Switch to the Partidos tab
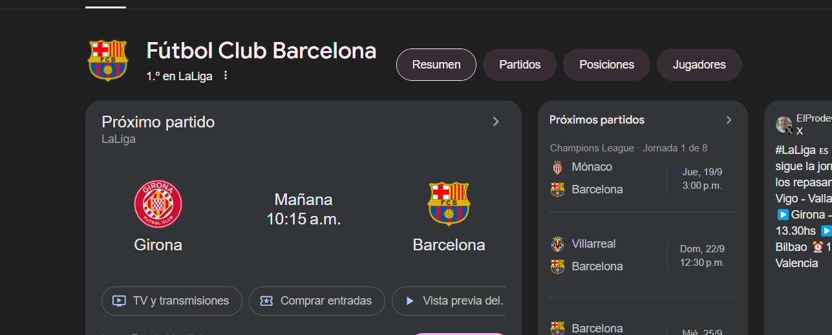The width and height of the screenshot is (832, 335). click(x=520, y=65)
